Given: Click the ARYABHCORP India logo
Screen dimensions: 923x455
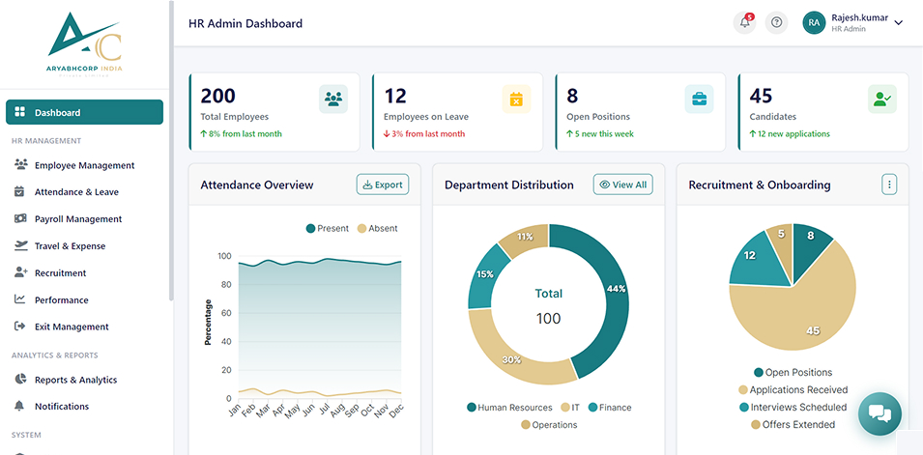Looking at the screenshot, I should (x=85, y=44).
